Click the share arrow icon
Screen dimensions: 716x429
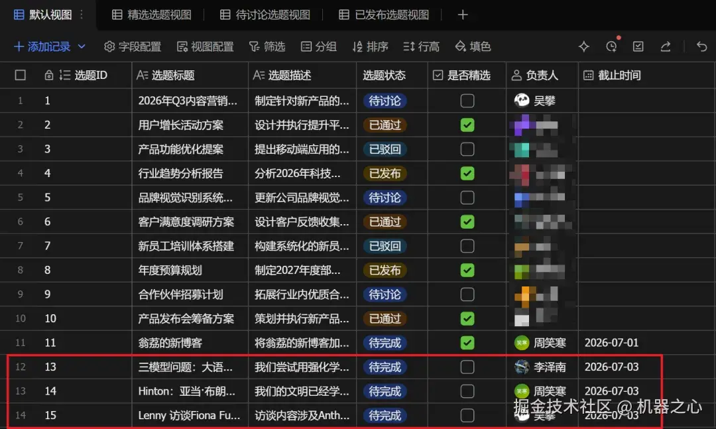point(666,46)
